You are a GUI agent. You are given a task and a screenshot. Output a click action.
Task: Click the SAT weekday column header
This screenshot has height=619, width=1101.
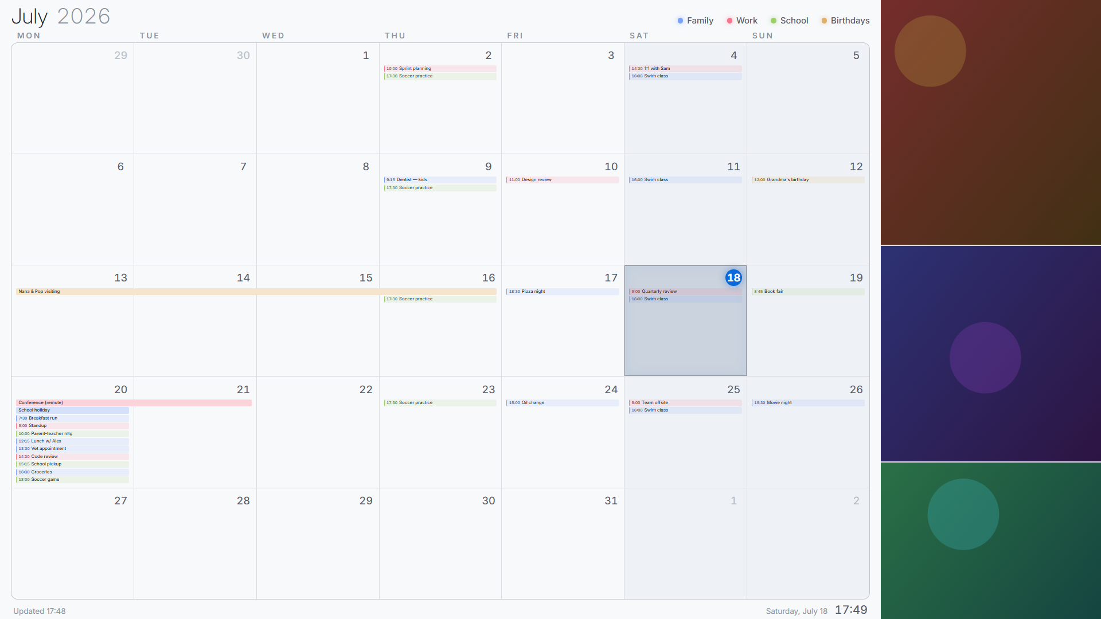coord(639,36)
